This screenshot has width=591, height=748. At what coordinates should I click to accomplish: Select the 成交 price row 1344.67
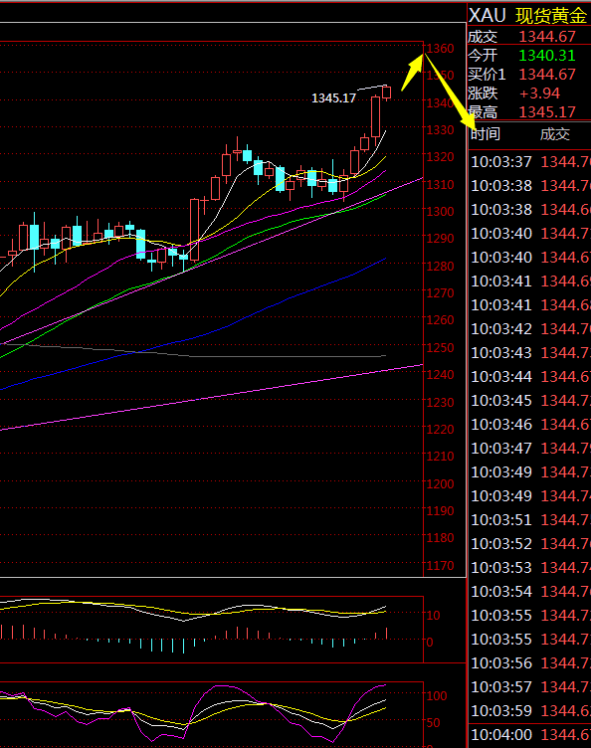(x=528, y=36)
